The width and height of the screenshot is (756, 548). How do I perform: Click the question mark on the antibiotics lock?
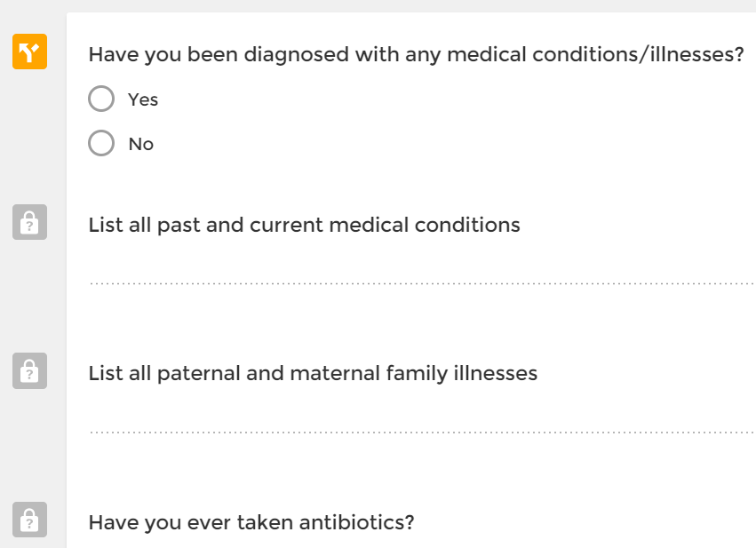29,523
